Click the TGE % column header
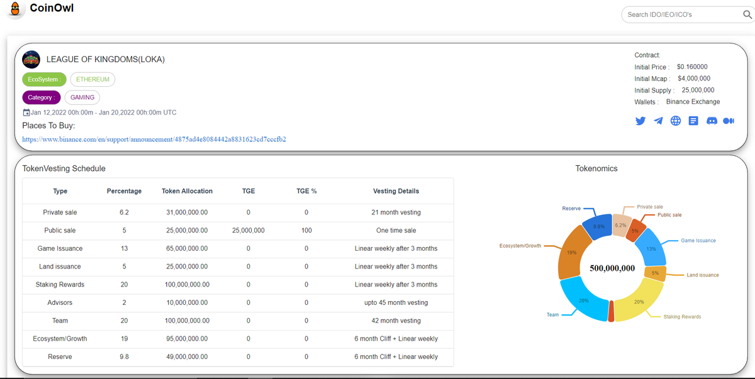755x379 pixels. pyautogui.click(x=306, y=191)
